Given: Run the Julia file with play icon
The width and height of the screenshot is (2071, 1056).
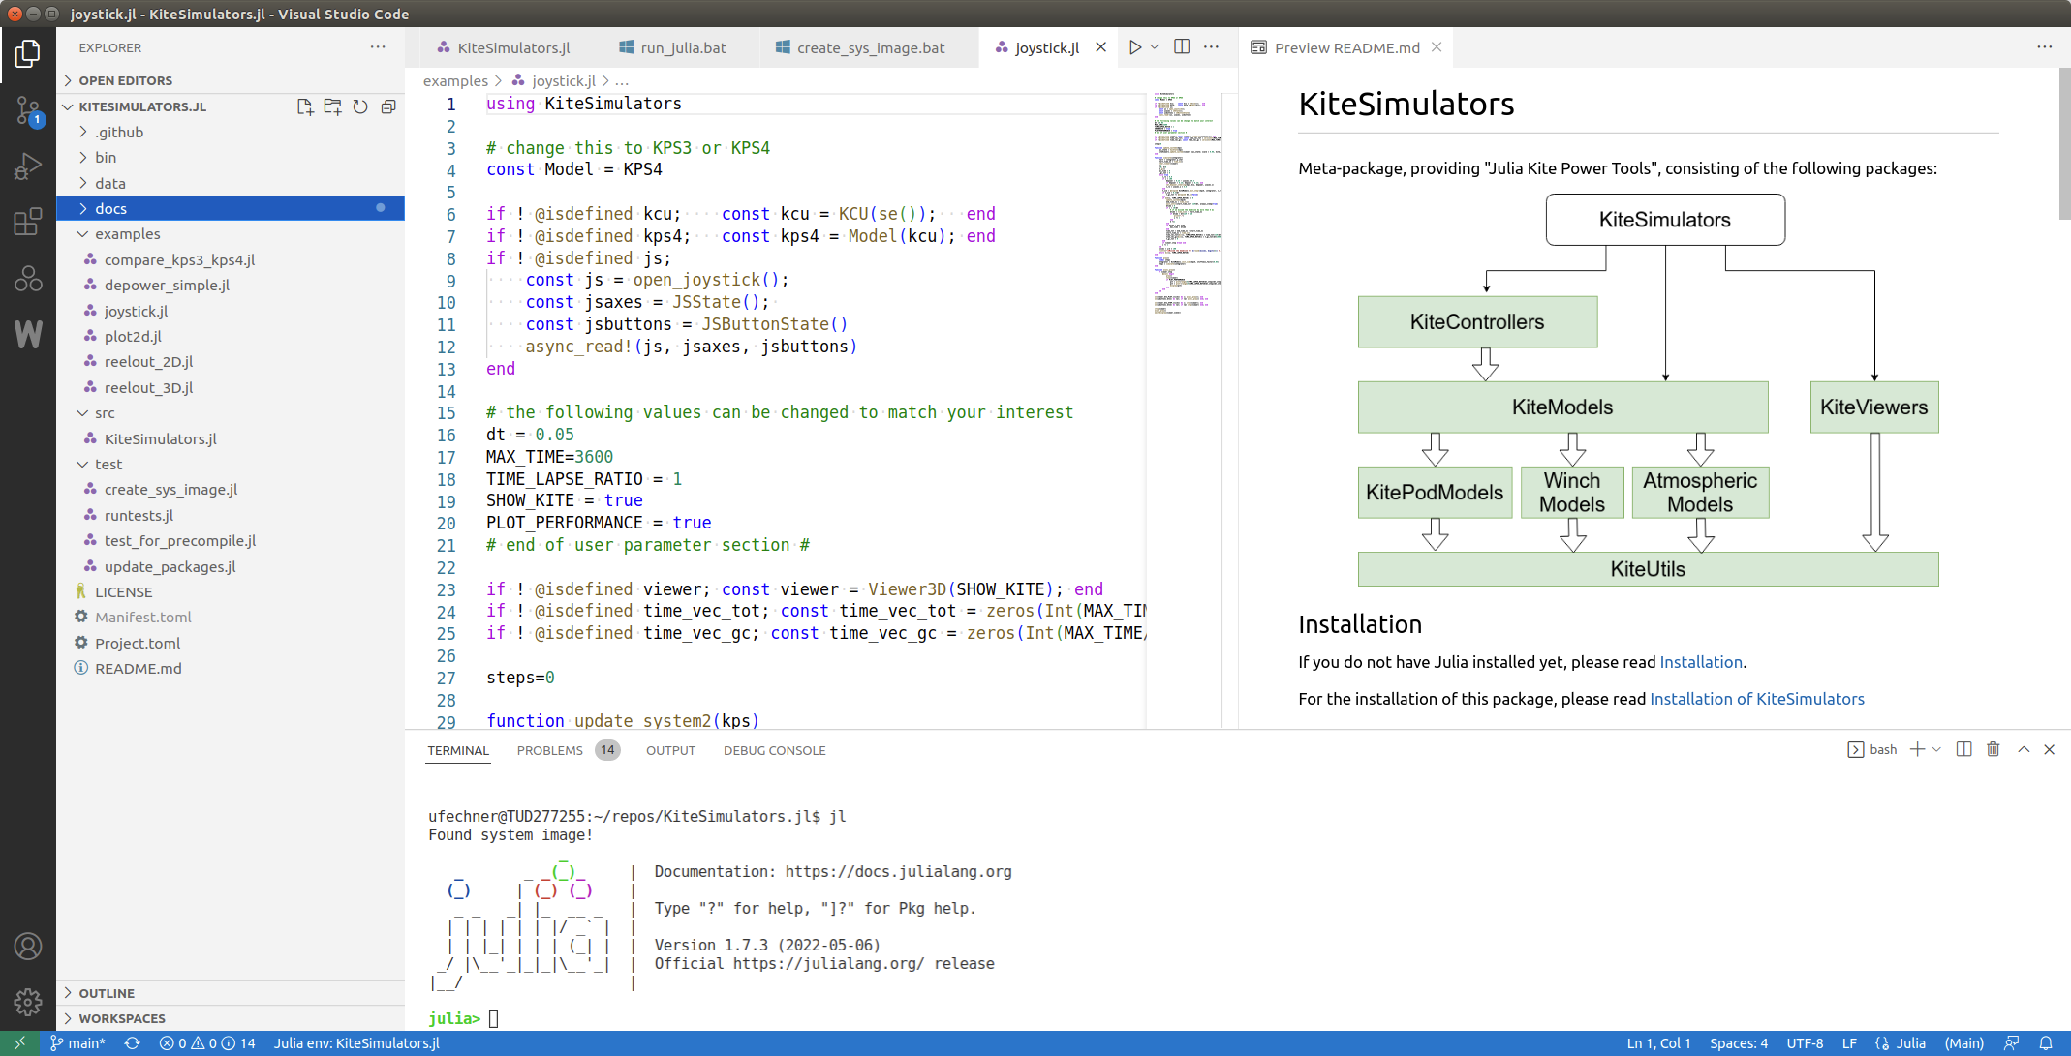Looking at the screenshot, I should (1134, 47).
